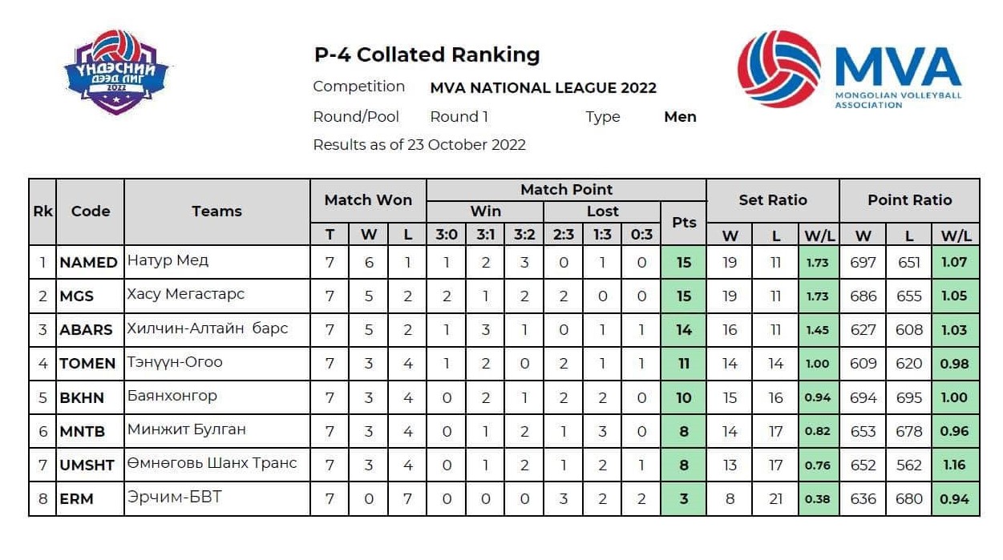Select the ABARS team code cell
Viewport: 1003px width, 560px height.
(x=87, y=329)
